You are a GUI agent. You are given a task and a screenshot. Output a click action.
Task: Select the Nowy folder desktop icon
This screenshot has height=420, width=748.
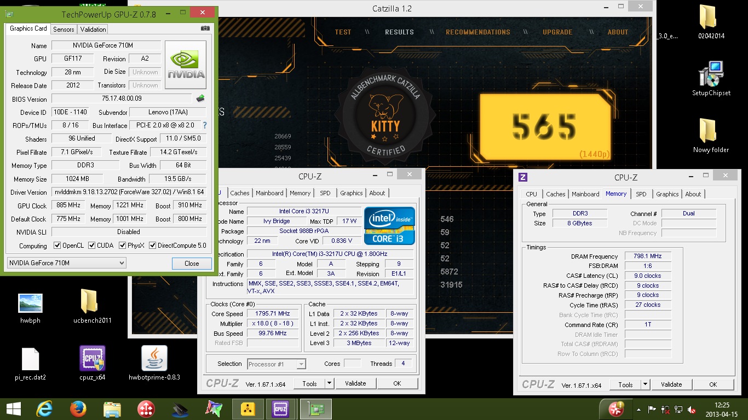pos(711,136)
